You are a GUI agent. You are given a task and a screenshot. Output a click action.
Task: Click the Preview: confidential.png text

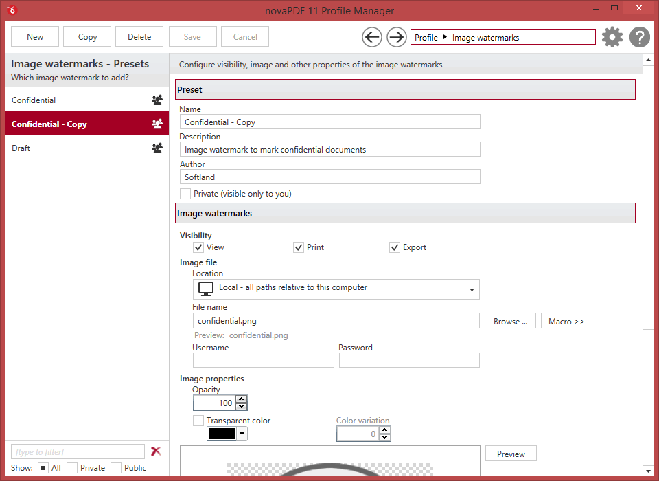point(241,335)
